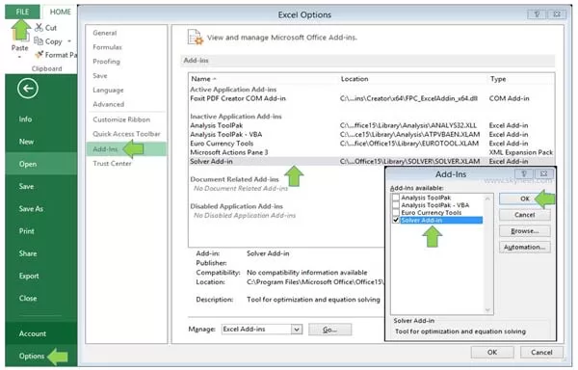This screenshot has width=578, height=370.
Task: Choose Save in backstage menu
Action: (x=40, y=187)
